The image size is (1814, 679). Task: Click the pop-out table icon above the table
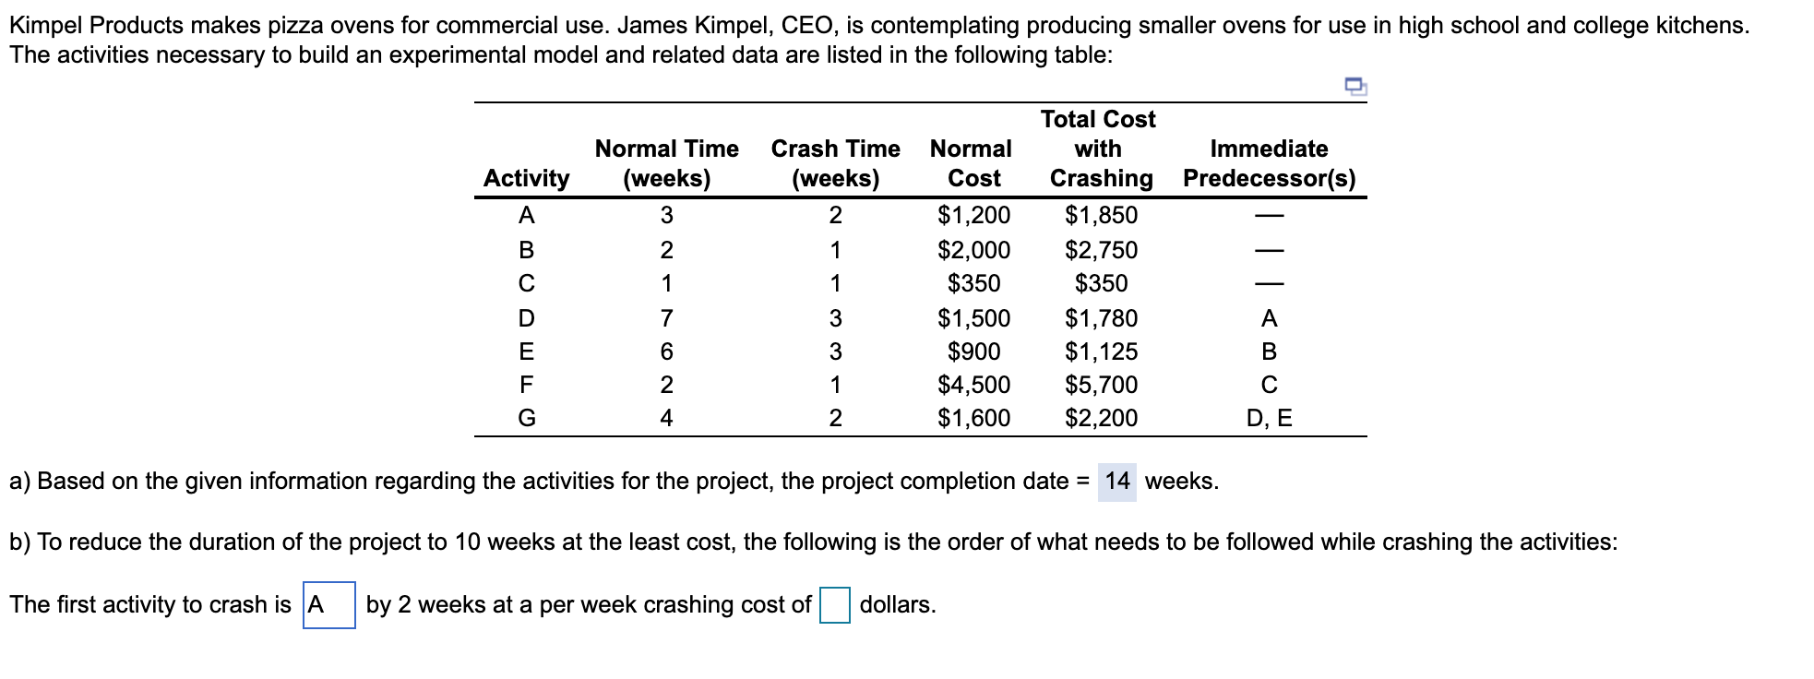(1355, 85)
